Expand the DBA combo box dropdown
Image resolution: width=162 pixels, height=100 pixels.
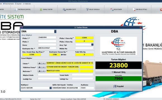55,31
